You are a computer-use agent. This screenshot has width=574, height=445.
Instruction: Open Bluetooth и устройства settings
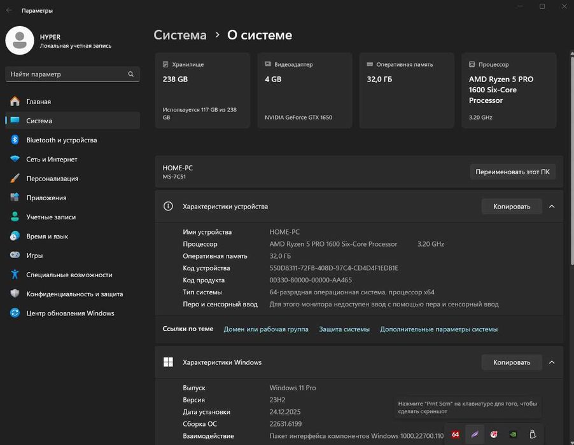[73, 140]
